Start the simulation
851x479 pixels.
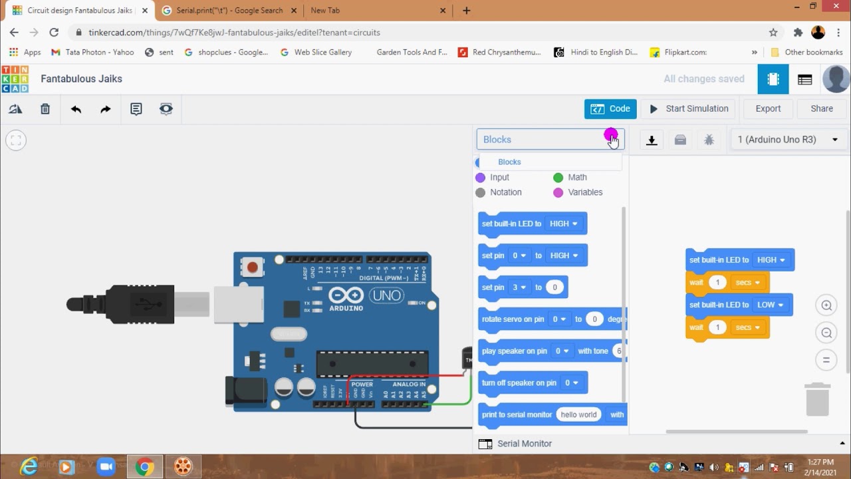click(x=689, y=109)
